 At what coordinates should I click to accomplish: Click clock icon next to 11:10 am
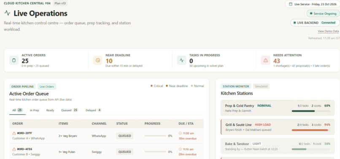click(180, 149)
